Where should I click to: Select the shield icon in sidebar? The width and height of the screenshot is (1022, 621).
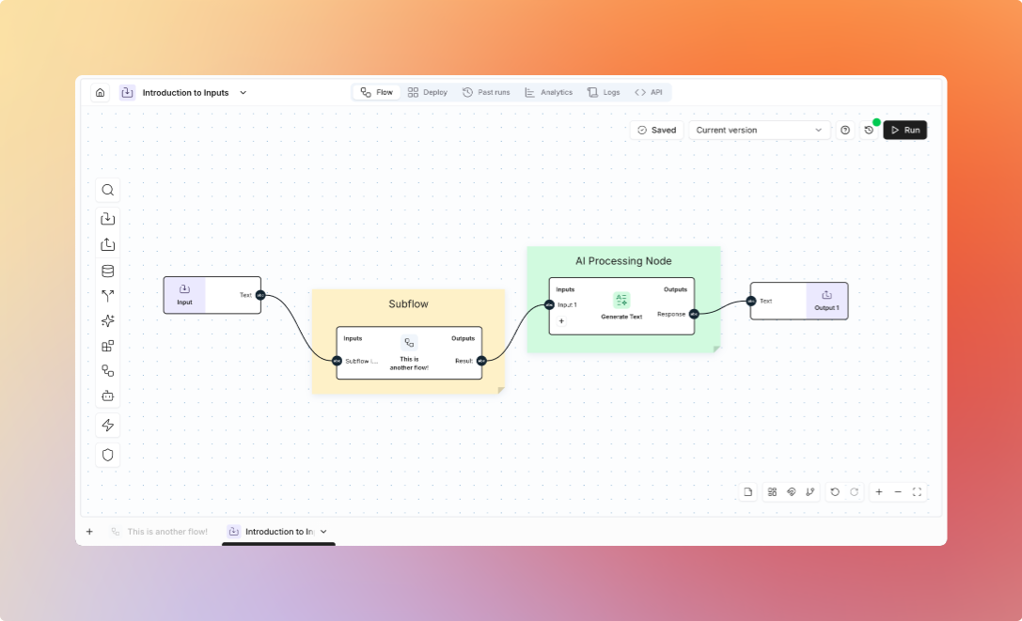coord(107,455)
